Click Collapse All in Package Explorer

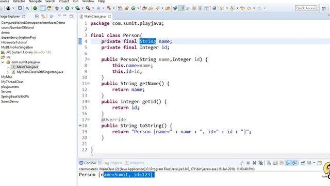pos(37,16)
